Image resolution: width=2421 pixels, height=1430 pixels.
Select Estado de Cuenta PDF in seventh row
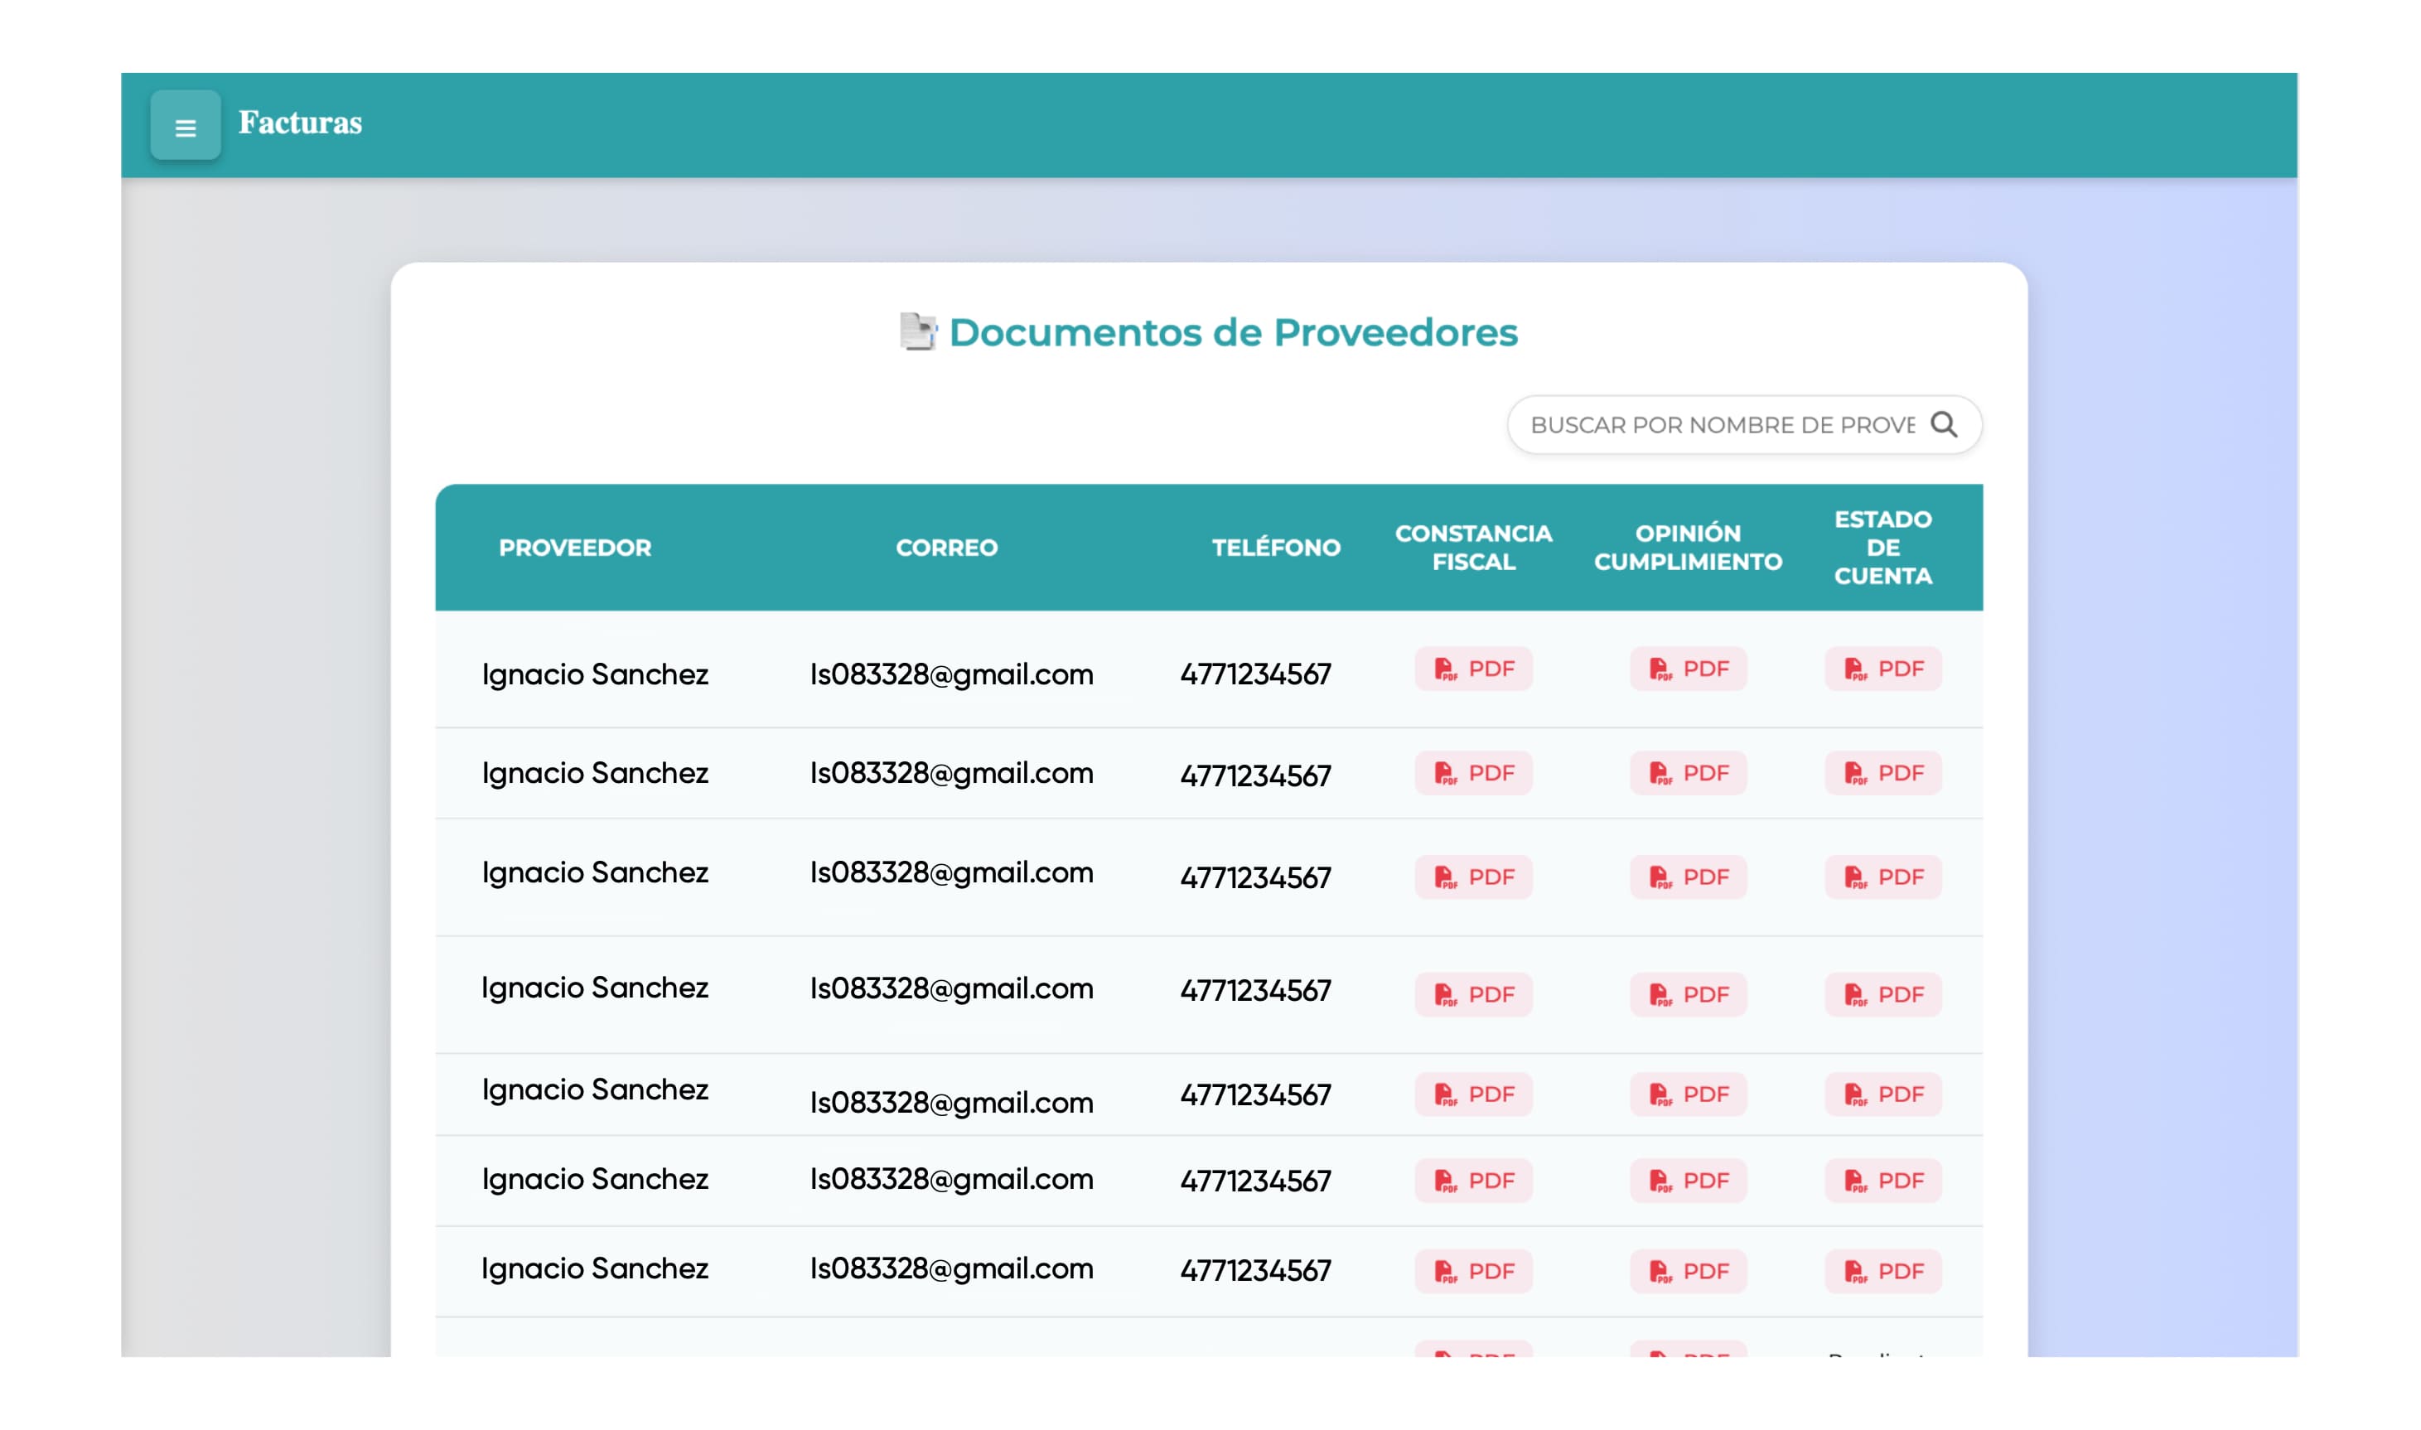pyautogui.click(x=1883, y=1271)
